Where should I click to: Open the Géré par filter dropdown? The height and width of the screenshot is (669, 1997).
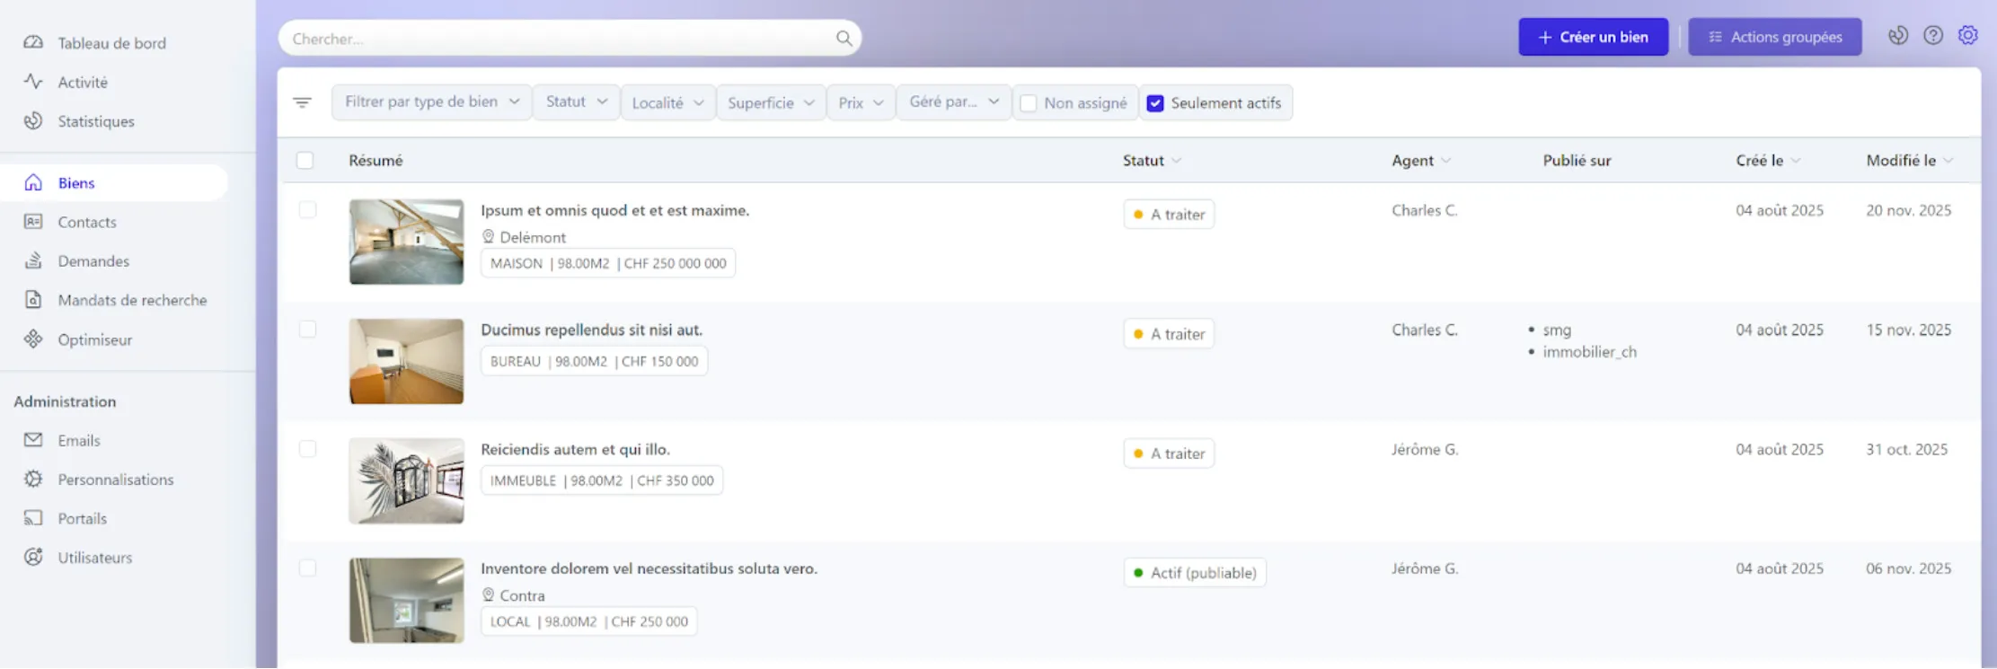point(954,102)
